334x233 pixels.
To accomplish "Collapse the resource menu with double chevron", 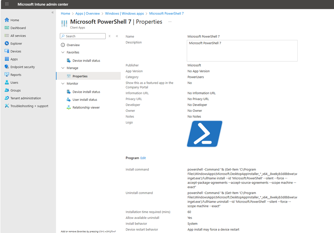I will [x=117, y=36].
